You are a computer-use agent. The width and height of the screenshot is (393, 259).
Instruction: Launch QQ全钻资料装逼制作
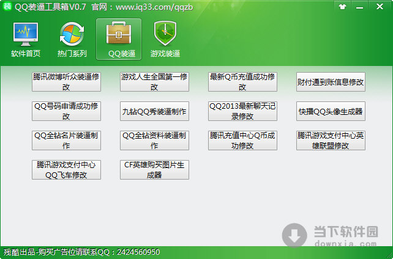[154, 140]
